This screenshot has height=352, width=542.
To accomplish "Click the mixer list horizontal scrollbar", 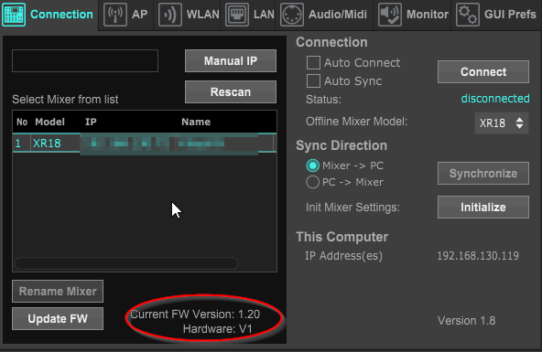I will (x=126, y=263).
